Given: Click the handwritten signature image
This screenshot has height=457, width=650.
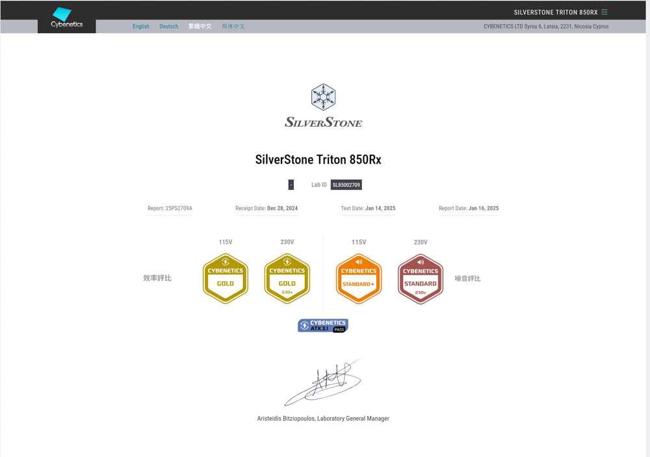Looking at the screenshot, I should [x=323, y=382].
